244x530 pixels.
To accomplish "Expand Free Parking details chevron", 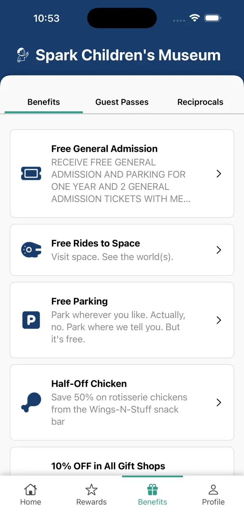I will coord(219,320).
